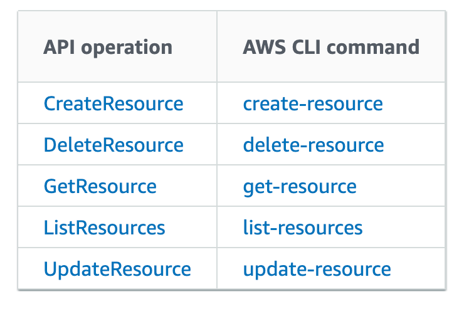Open the ListResources API reference link
The image size is (469, 309).
pos(104,228)
